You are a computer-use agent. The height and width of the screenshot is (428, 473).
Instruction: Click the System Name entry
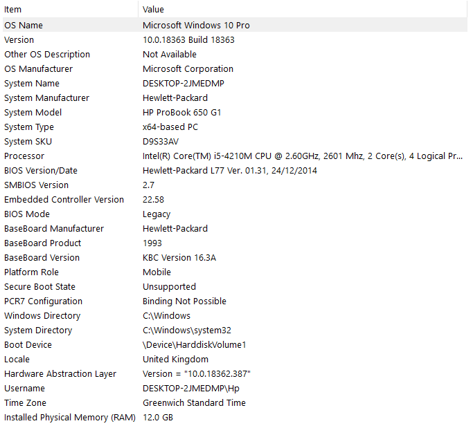(x=28, y=83)
